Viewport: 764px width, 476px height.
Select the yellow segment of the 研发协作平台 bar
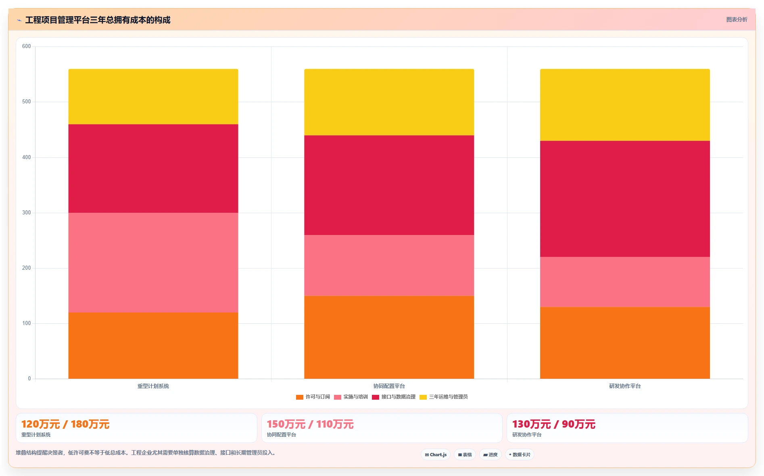(x=625, y=105)
